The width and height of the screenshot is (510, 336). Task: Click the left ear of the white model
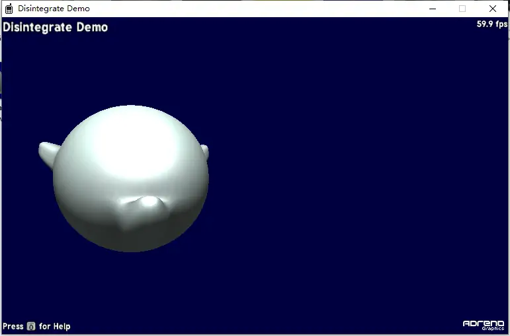[x=48, y=152]
